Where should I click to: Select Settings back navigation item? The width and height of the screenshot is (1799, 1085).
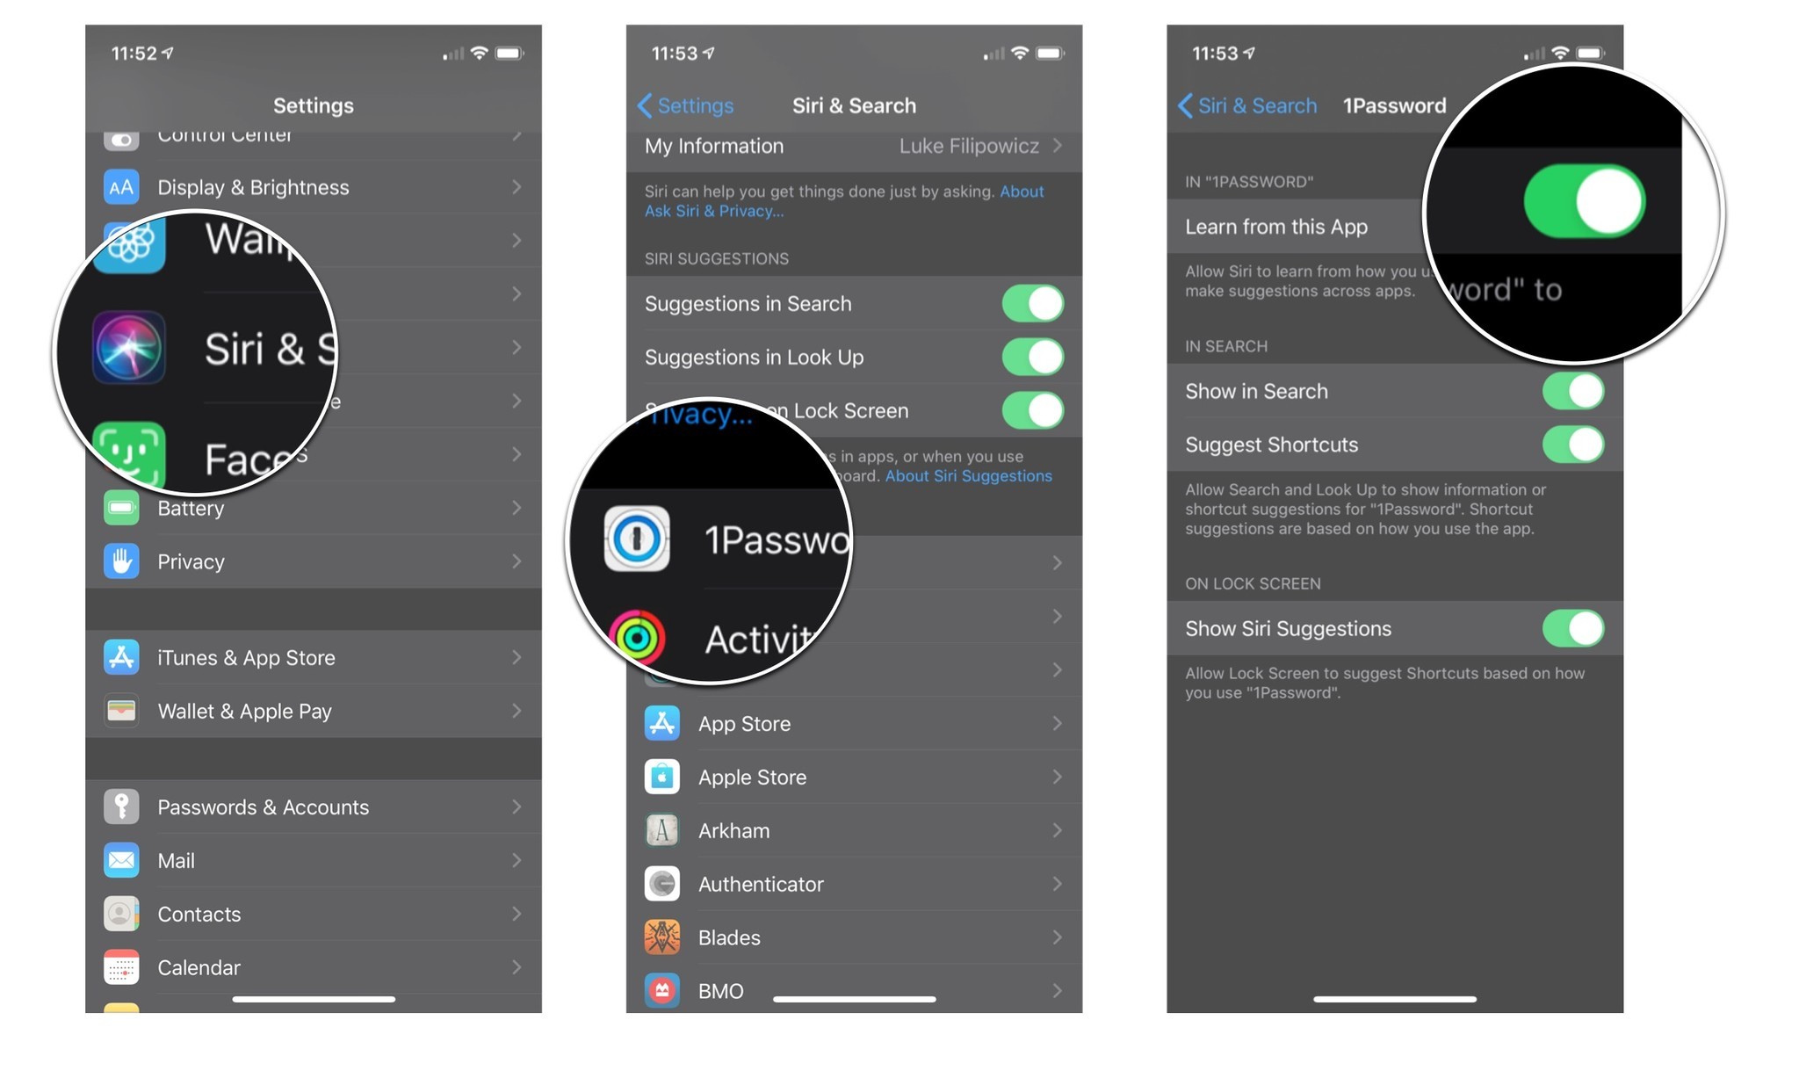(x=683, y=105)
